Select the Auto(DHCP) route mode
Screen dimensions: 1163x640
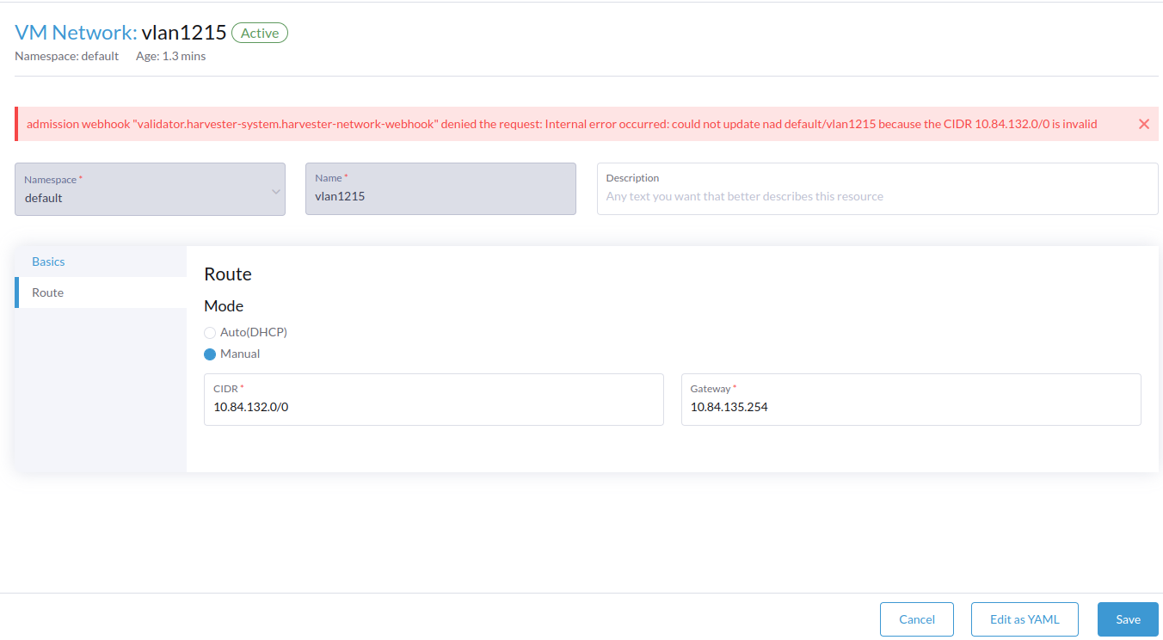coord(210,332)
